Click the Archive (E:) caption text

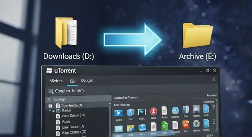pyautogui.click(x=197, y=56)
